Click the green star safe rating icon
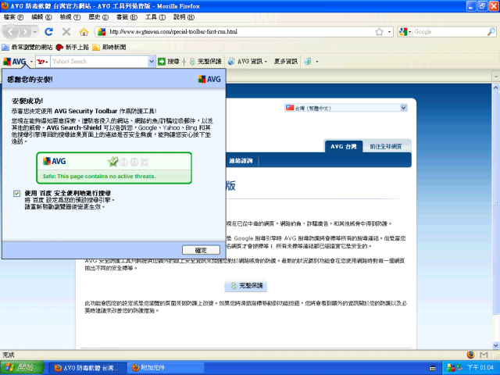 [x=112, y=162]
